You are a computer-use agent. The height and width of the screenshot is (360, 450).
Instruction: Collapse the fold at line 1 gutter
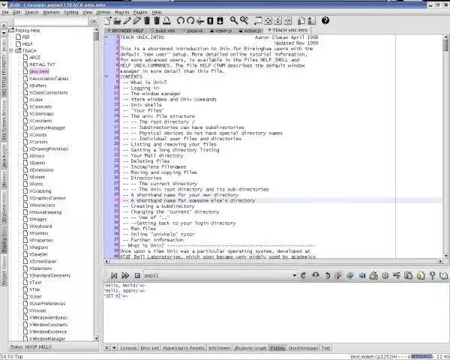coord(106,37)
